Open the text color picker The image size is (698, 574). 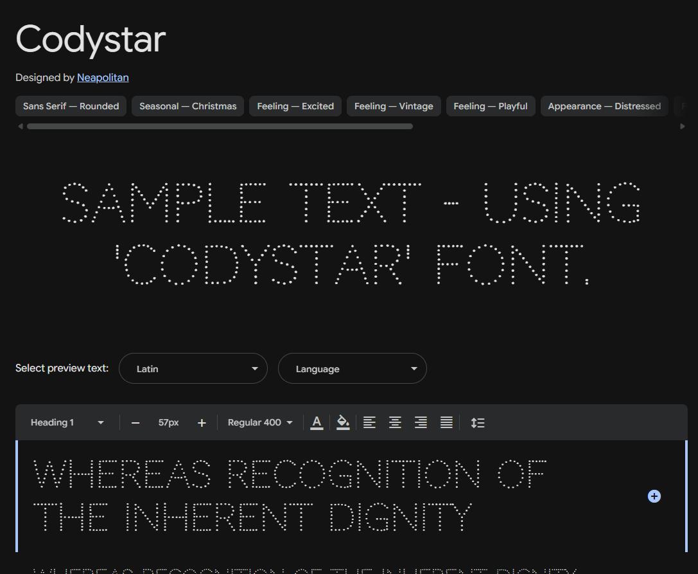[x=317, y=422]
